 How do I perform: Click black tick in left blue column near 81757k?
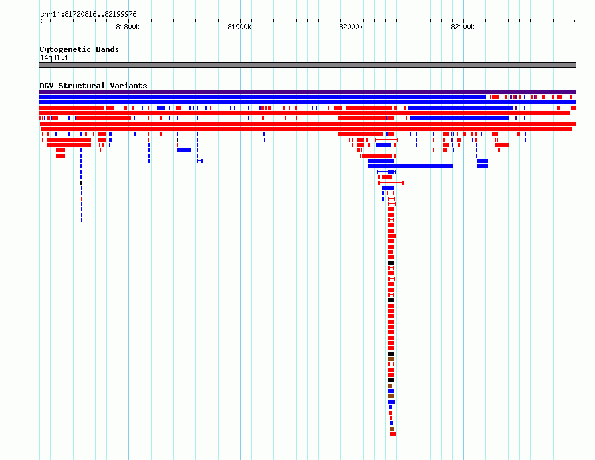81,183
